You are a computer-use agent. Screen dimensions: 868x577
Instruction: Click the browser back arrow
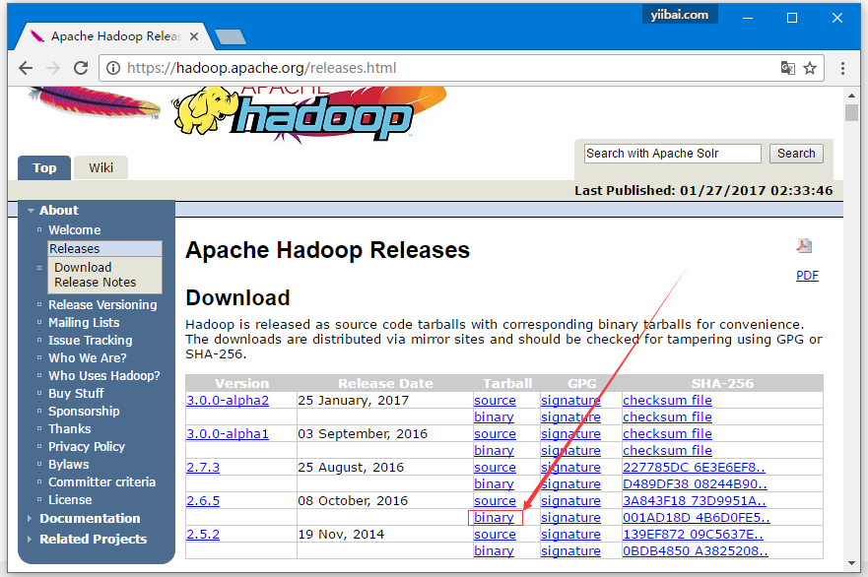point(26,68)
